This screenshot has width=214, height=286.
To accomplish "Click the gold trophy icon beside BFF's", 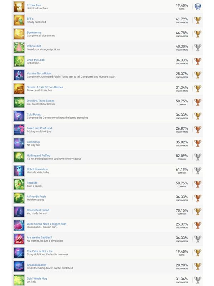I will tap(198, 20).
